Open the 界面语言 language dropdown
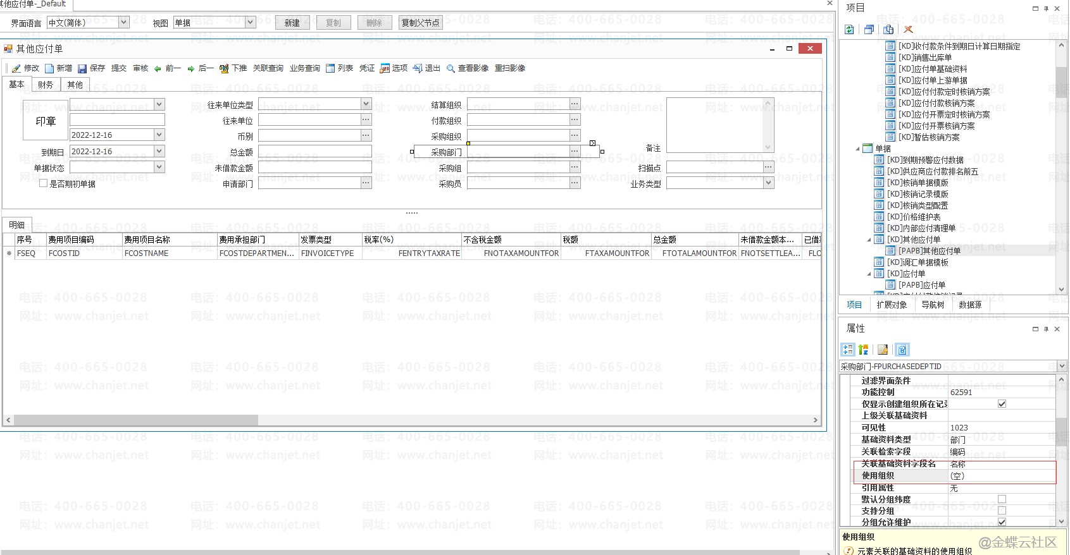Screen dimensions: 1070x555 click(x=123, y=22)
